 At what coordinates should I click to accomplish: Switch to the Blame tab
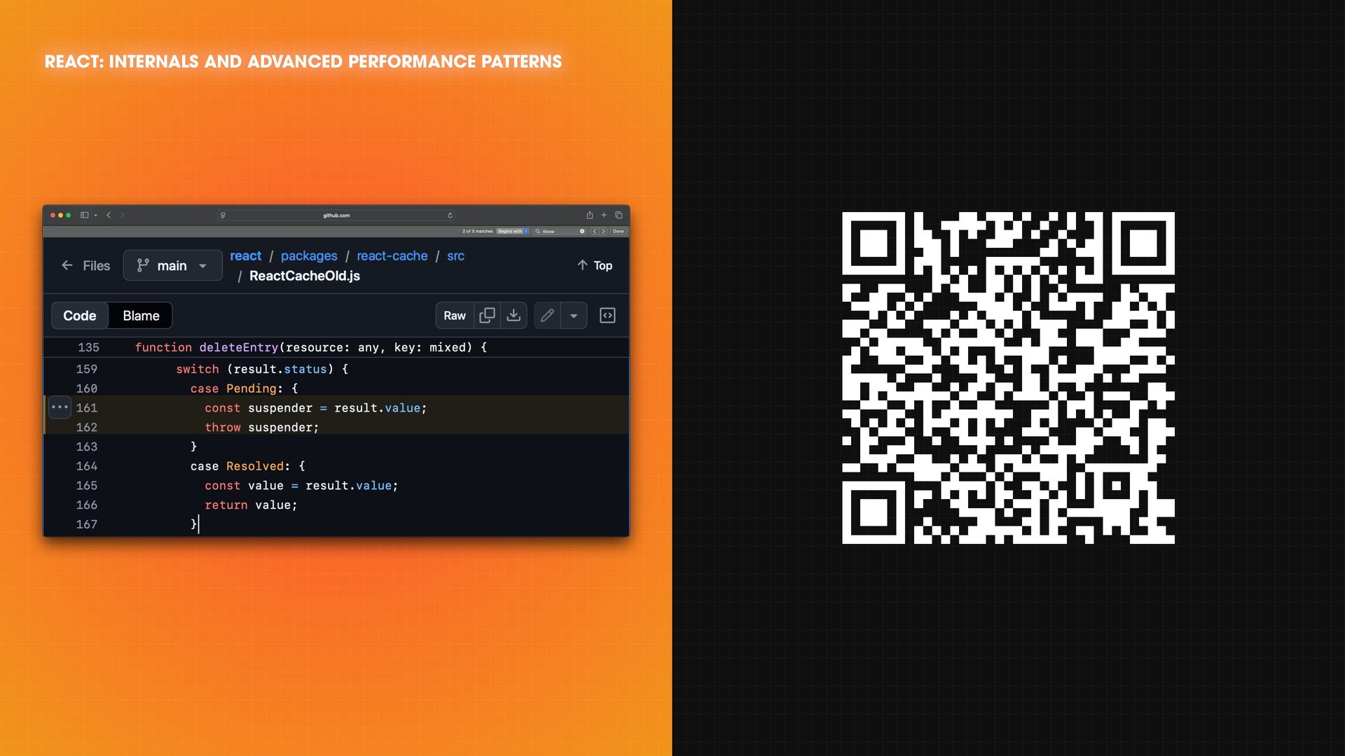(141, 316)
